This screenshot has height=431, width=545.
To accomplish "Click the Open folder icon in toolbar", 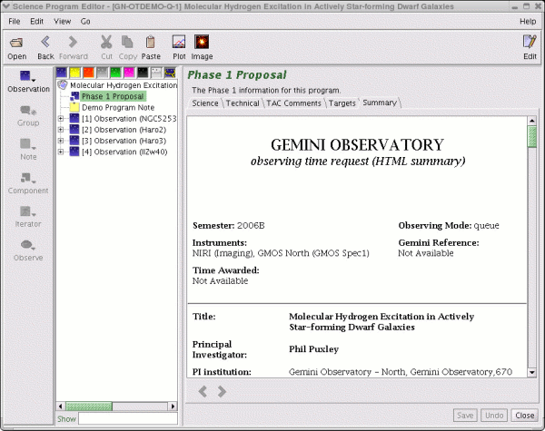I will point(16,43).
